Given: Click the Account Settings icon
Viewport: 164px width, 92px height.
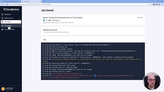Looking at the screenshot, I should pos(2,29).
